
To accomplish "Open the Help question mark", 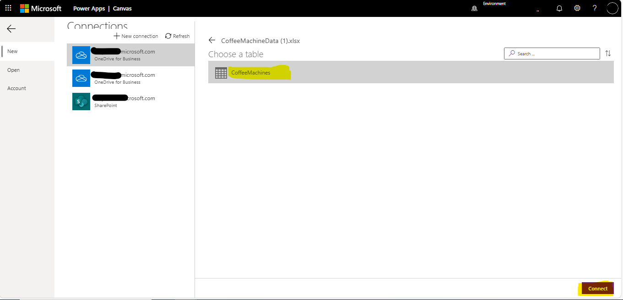I will pyautogui.click(x=595, y=8).
